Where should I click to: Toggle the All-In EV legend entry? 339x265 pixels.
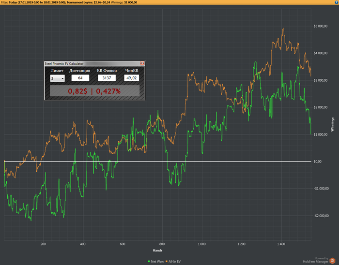(x=173, y=261)
